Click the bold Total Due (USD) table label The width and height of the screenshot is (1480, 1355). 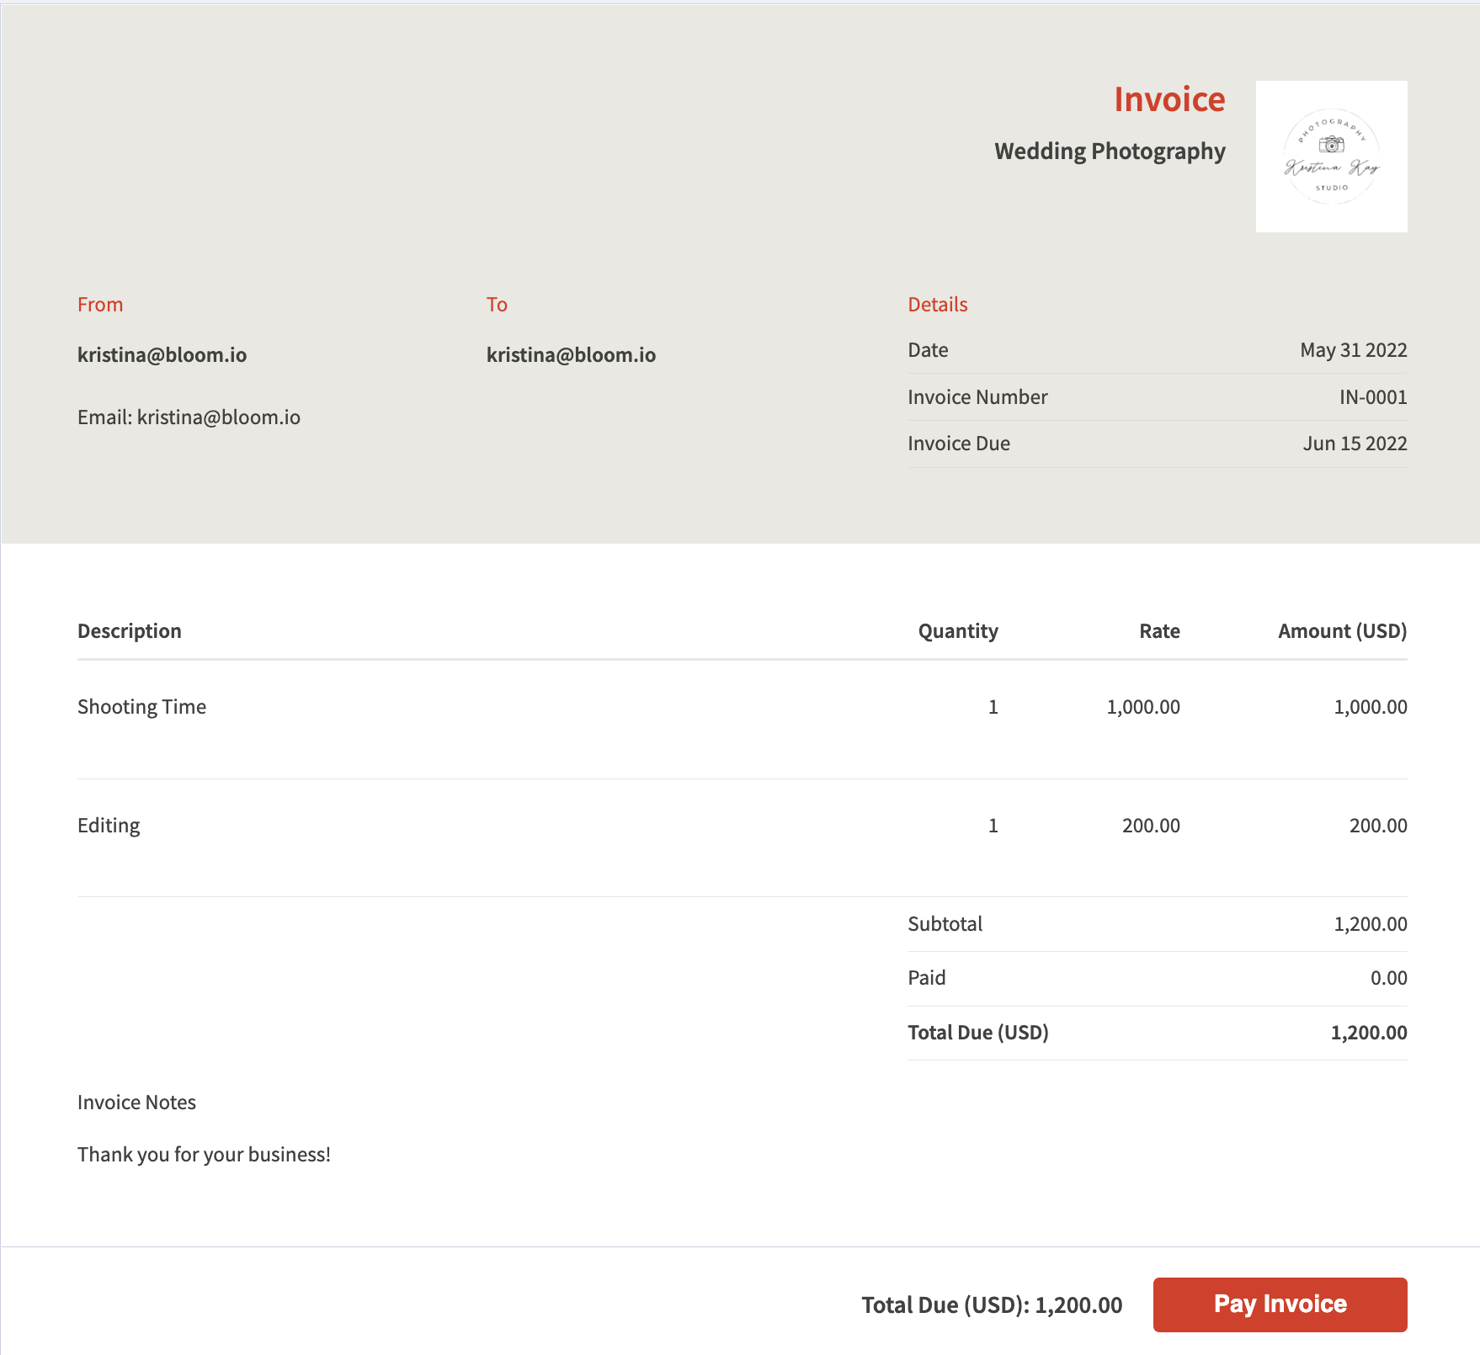[978, 1033]
